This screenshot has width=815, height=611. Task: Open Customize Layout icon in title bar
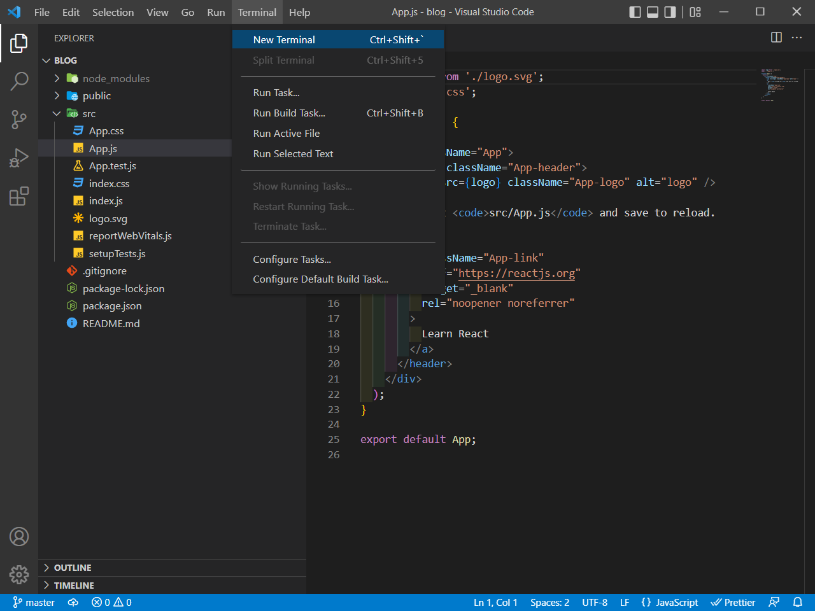695,12
